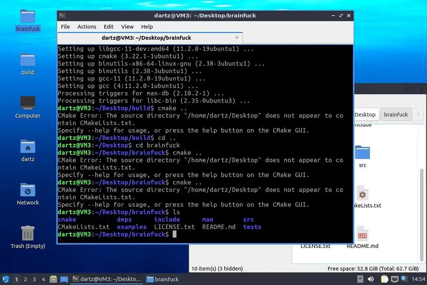The width and height of the screenshot is (427, 285).
Task: Click the 'cmake' directory in terminal ls output
Action: 67,220
